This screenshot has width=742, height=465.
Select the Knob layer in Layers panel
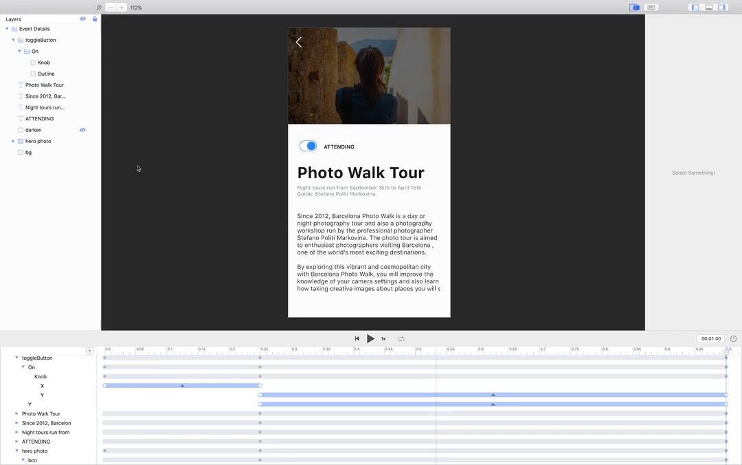coord(44,63)
